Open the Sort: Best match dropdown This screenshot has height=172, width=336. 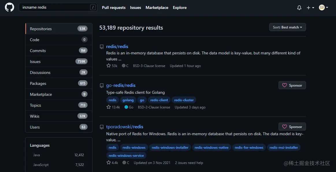point(287,27)
